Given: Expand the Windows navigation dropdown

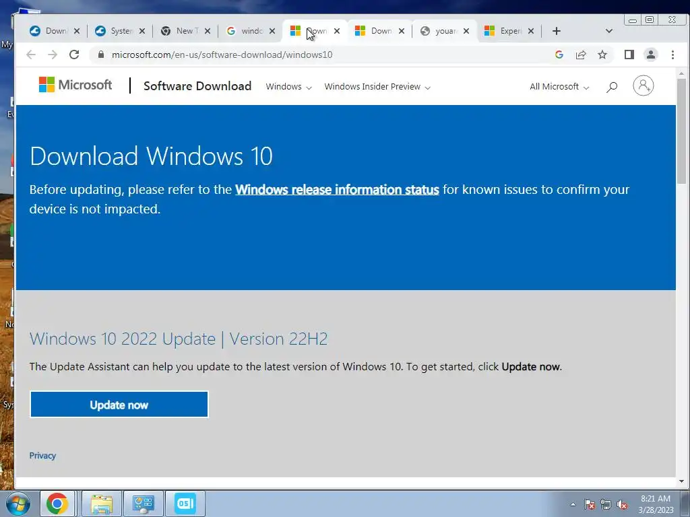Looking at the screenshot, I should click(x=288, y=87).
